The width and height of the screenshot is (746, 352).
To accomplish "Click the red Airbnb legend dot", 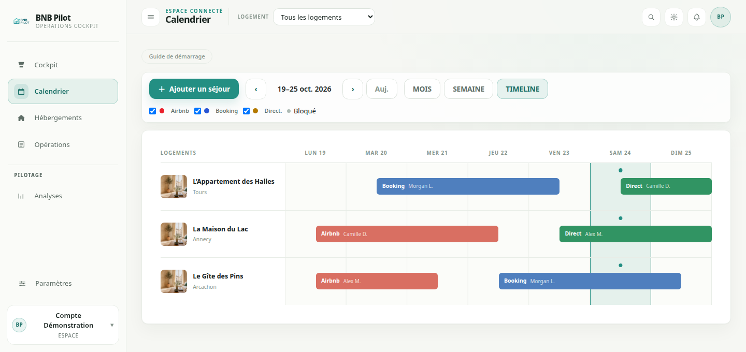I will pos(162,111).
